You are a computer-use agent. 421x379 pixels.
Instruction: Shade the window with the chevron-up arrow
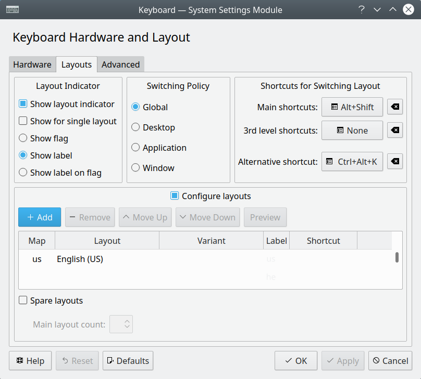pos(392,9)
